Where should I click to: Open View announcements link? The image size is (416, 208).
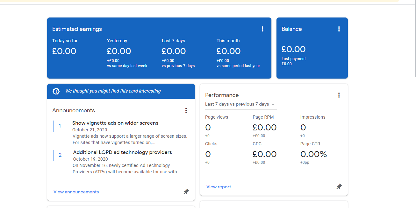pyautogui.click(x=76, y=192)
